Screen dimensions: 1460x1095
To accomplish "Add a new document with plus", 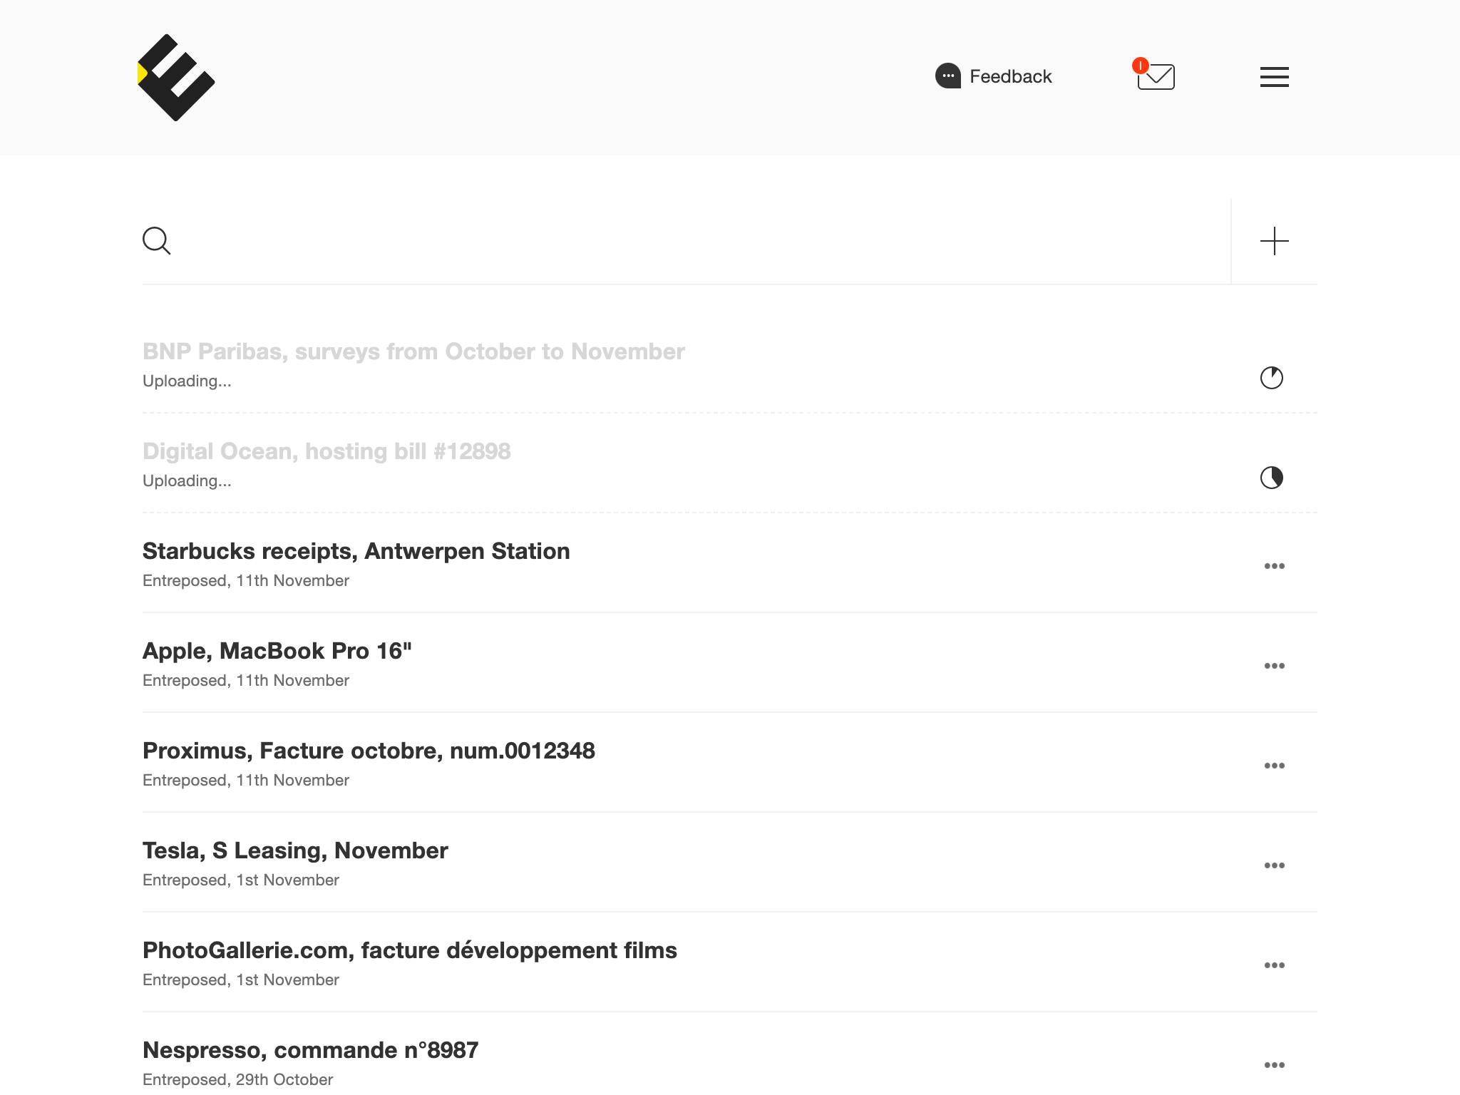I will pos(1274,241).
